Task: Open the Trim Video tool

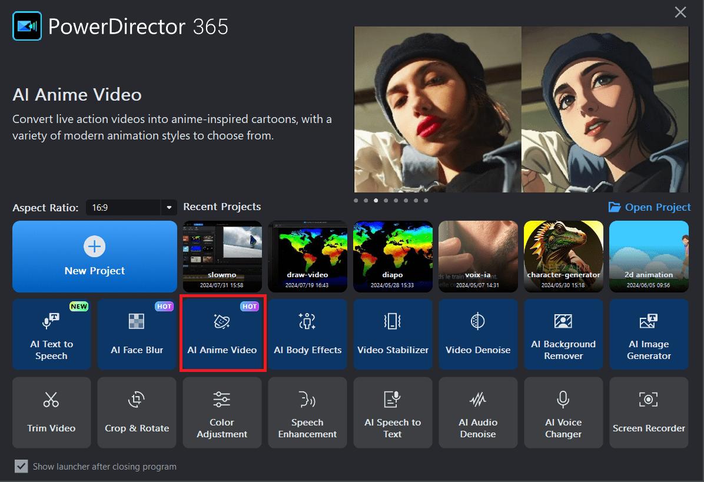Action: point(51,412)
